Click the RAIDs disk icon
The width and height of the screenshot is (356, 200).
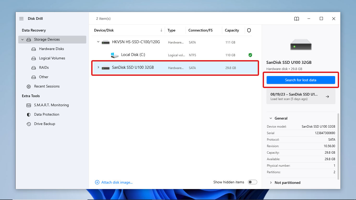coord(34,68)
